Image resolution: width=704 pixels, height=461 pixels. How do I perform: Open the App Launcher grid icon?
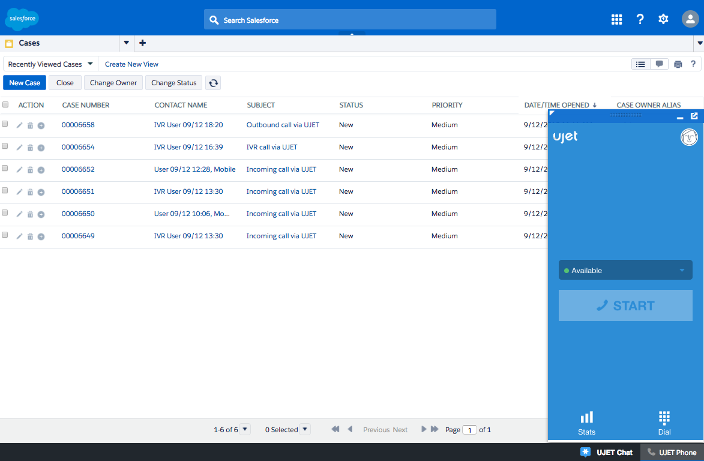pyautogui.click(x=616, y=19)
